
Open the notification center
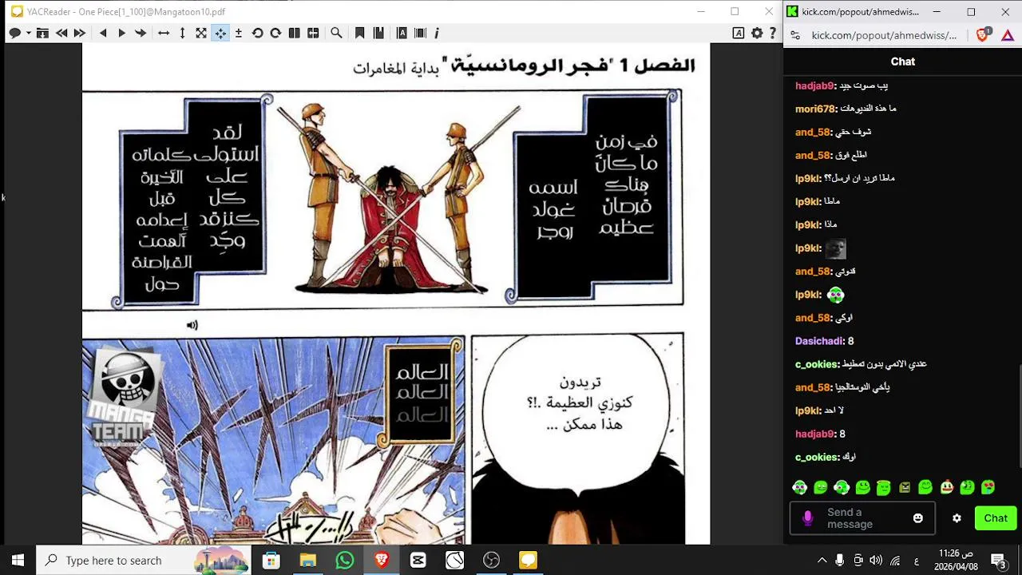pos(998,561)
